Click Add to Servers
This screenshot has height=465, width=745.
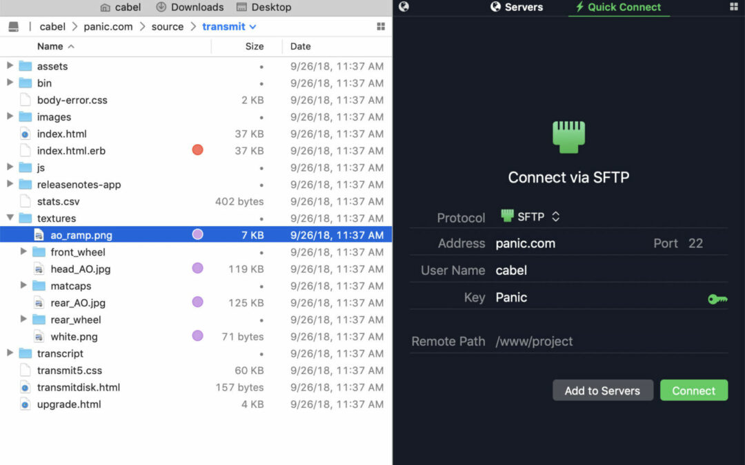tap(602, 390)
